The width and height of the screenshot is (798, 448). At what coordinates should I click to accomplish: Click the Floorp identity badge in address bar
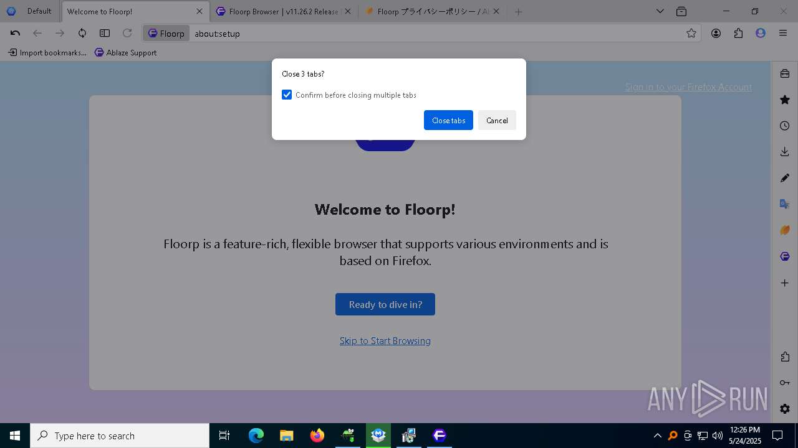coord(166,34)
